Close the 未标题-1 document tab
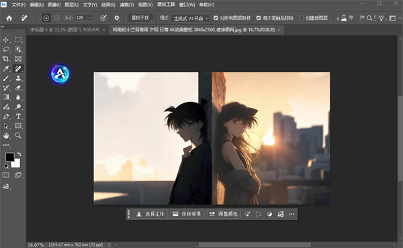This screenshot has height=248, width=403. [x=104, y=29]
